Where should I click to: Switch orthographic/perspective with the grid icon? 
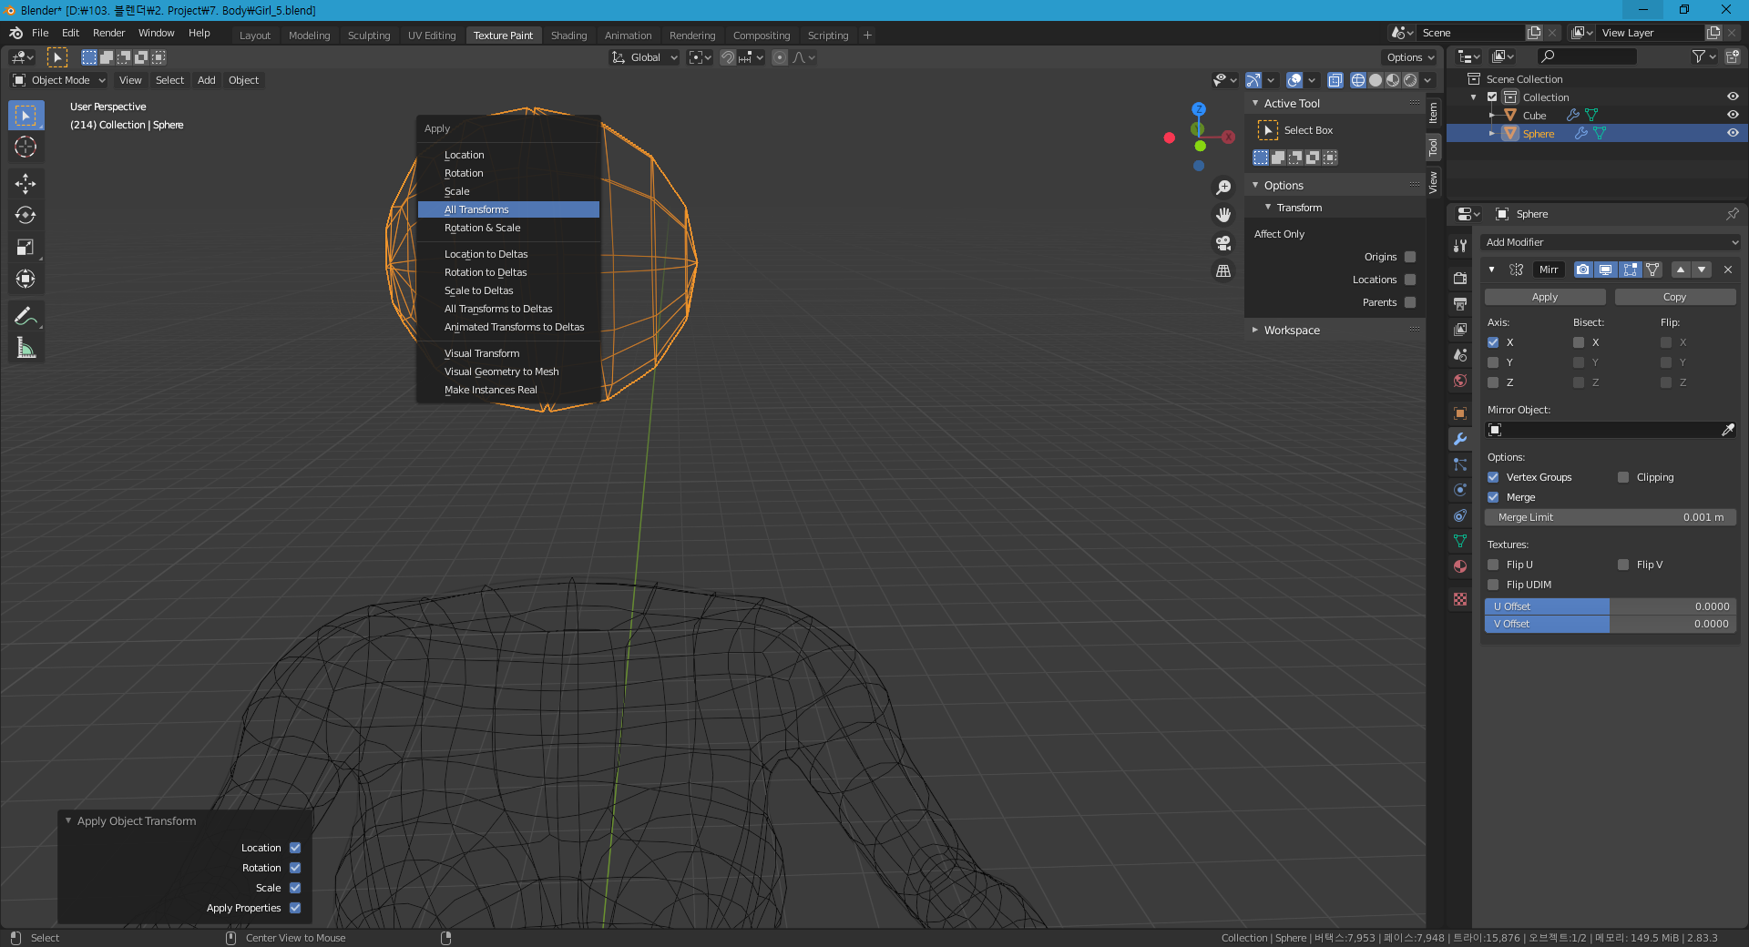coord(1223,271)
